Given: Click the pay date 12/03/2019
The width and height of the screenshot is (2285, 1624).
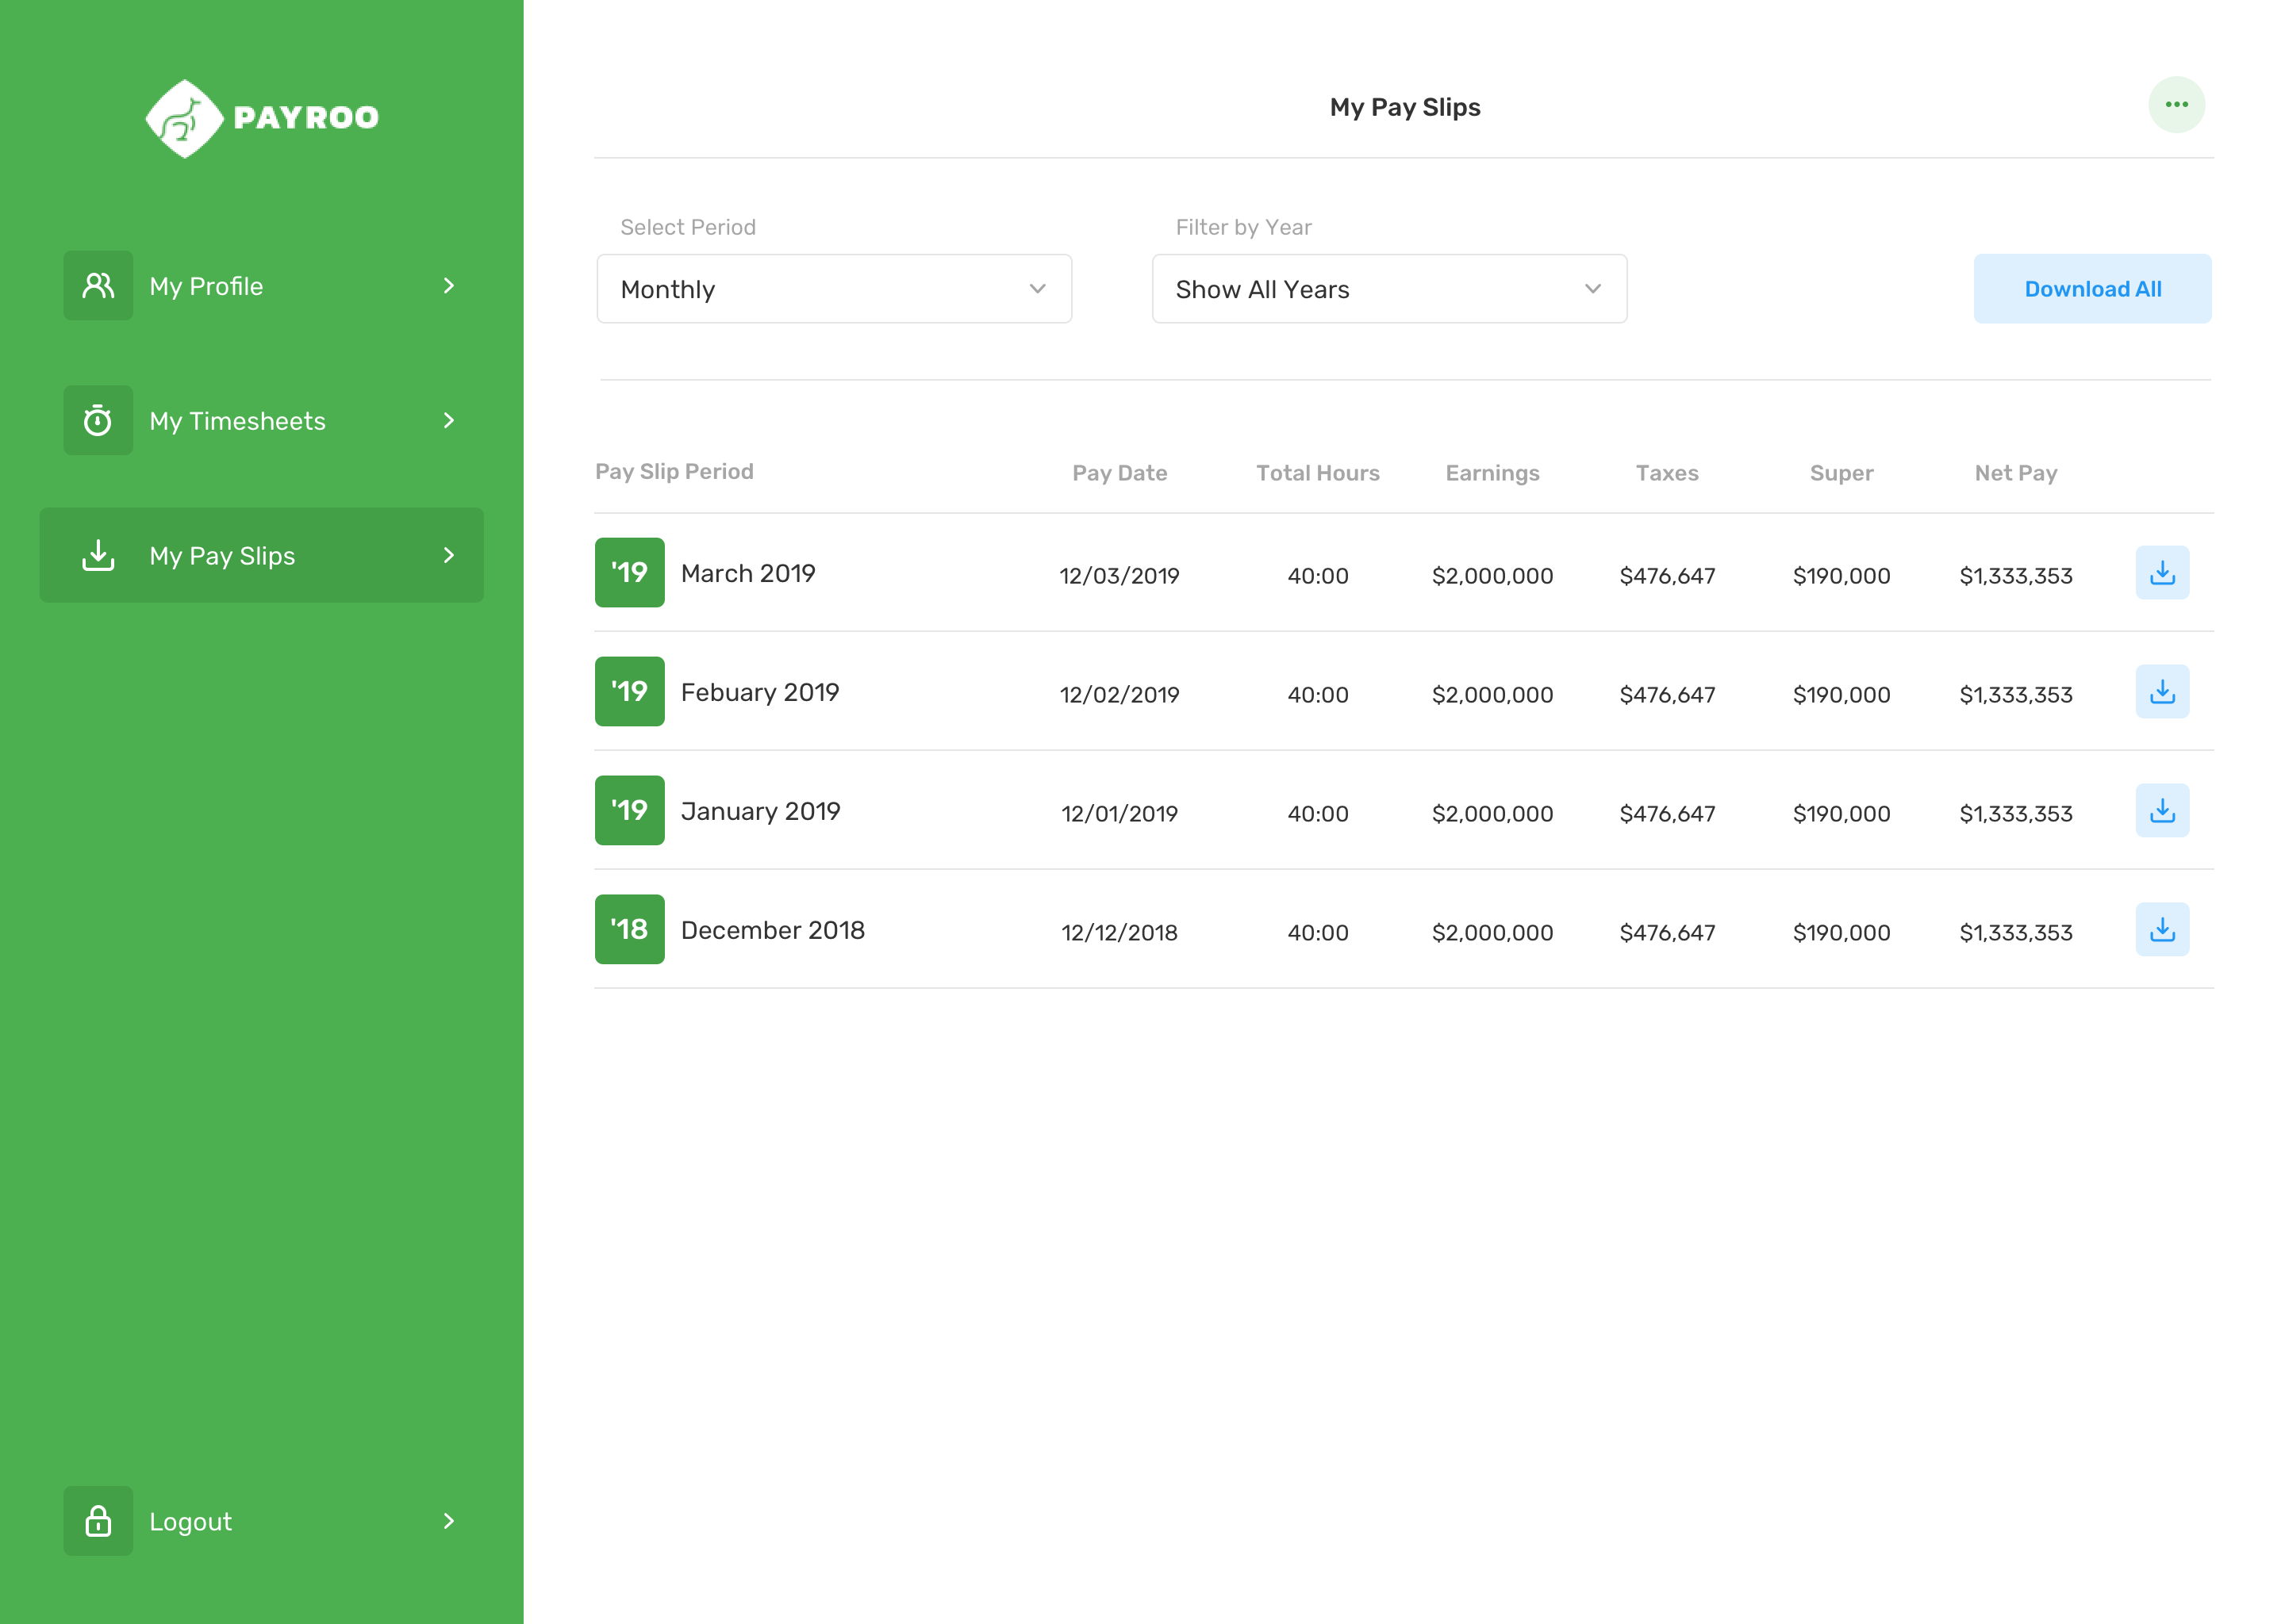Looking at the screenshot, I should click(x=1119, y=576).
